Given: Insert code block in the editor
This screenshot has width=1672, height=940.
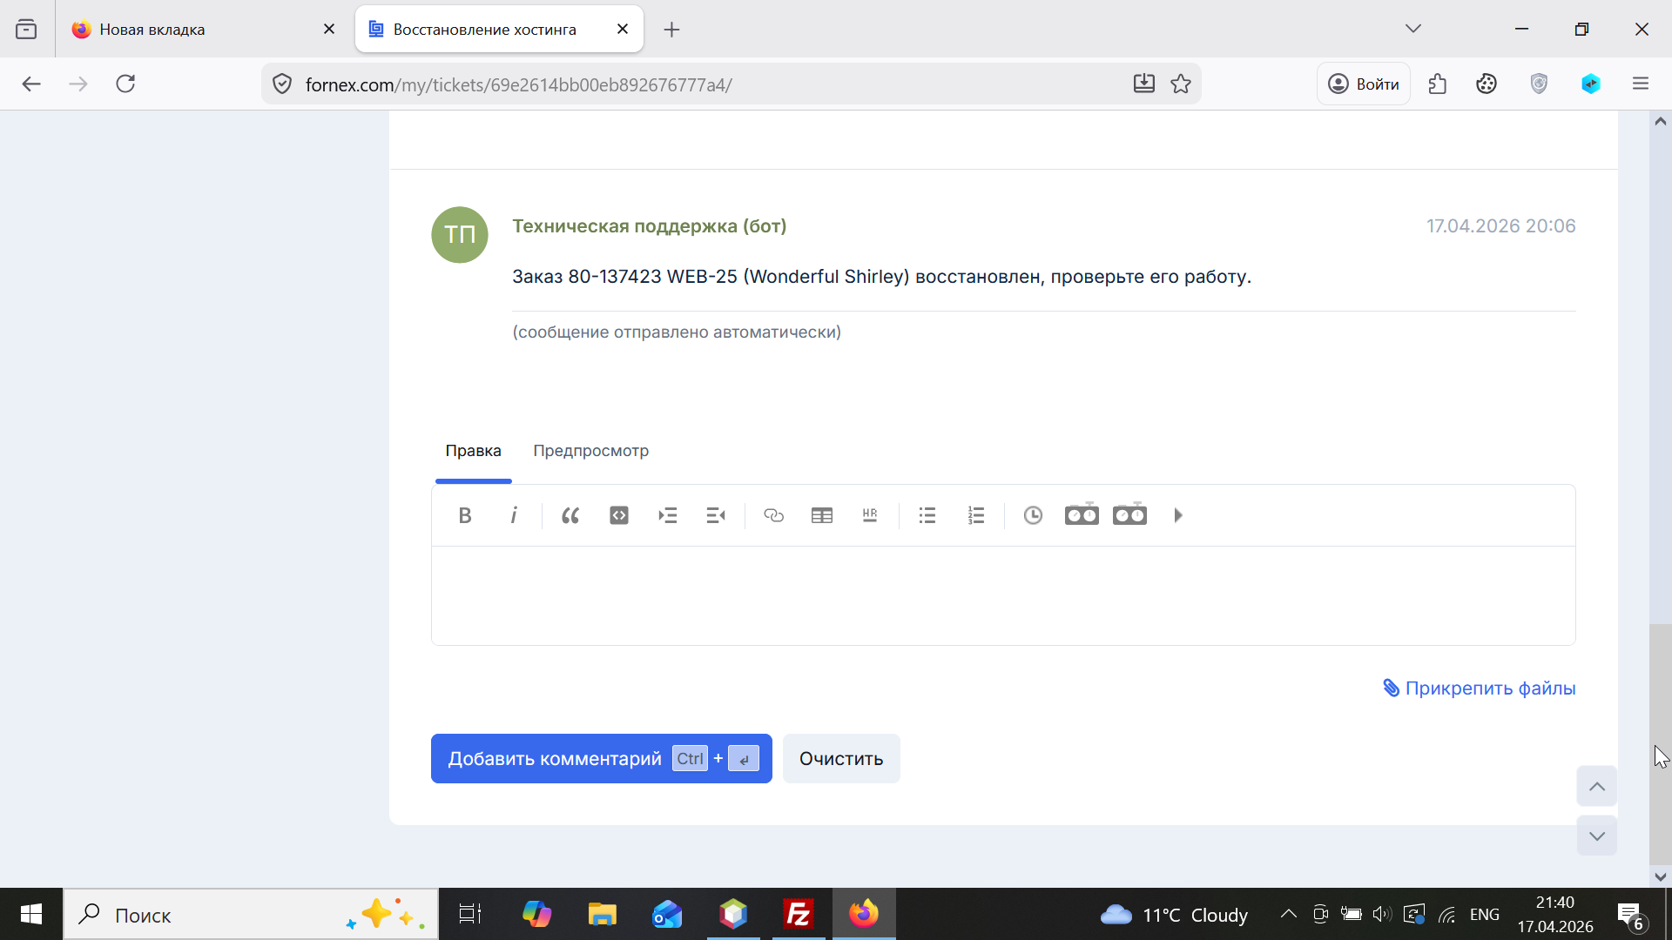Looking at the screenshot, I should click(x=619, y=515).
